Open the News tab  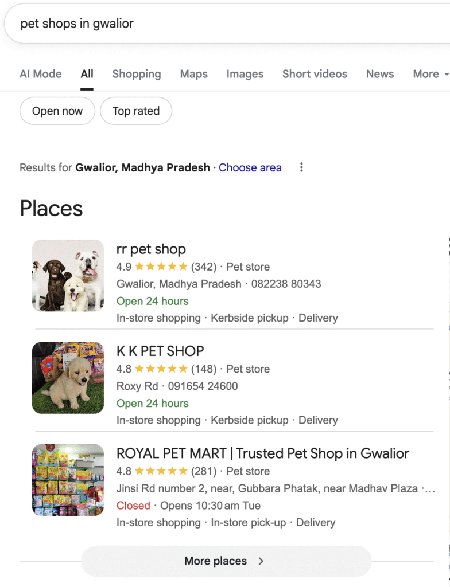(x=380, y=74)
